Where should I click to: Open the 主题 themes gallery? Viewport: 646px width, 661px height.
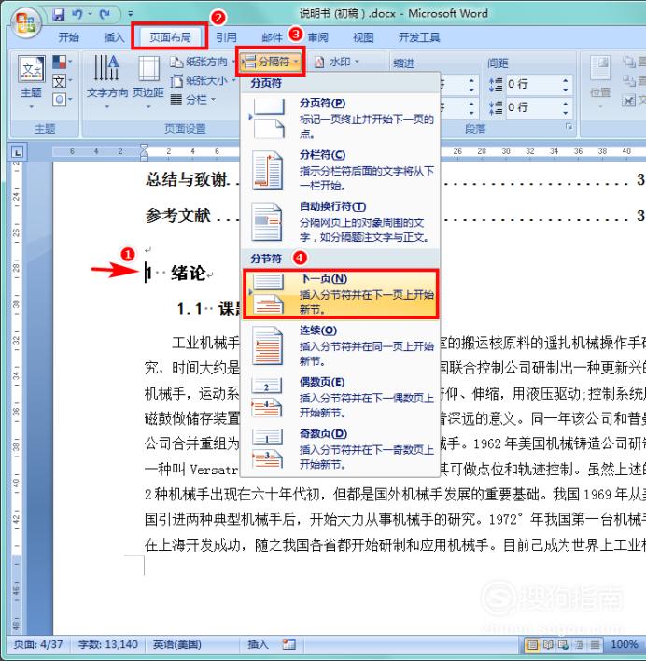(32, 80)
